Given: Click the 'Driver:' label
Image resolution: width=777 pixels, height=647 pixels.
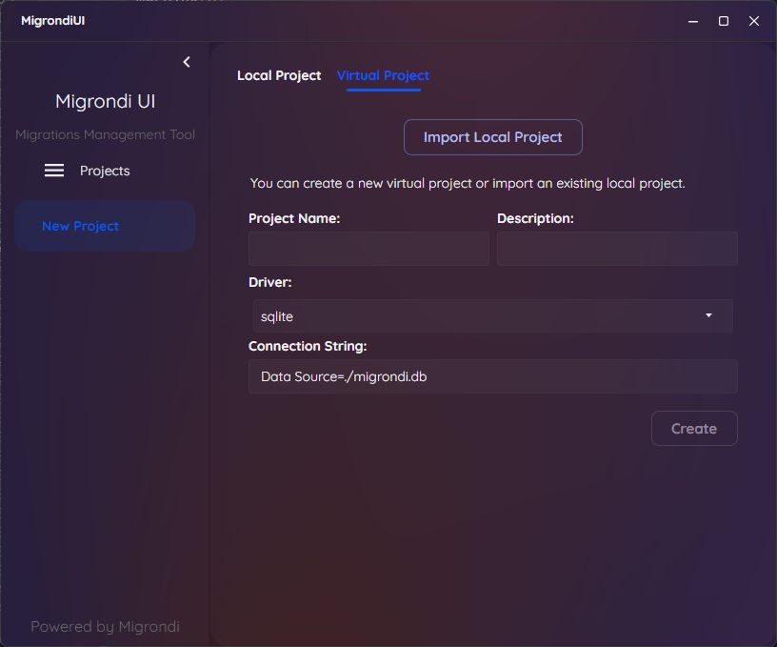Looking at the screenshot, I should tap(270, 282).
